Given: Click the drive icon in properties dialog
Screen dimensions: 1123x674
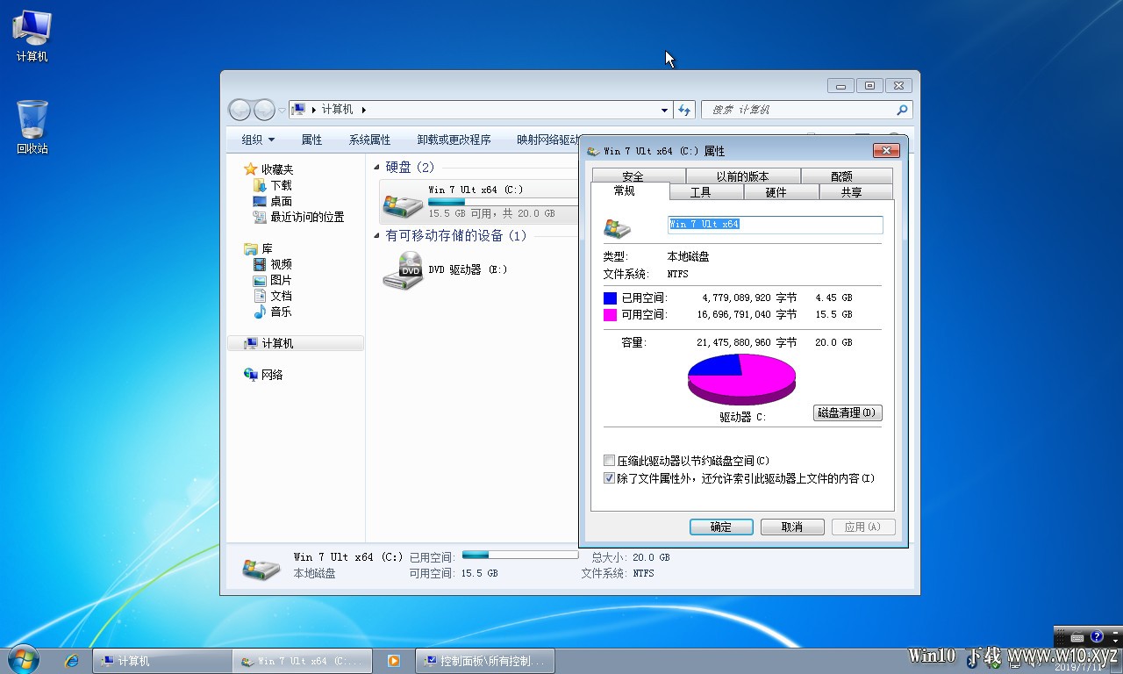Looking at the screenshot, I should (618, 227).
